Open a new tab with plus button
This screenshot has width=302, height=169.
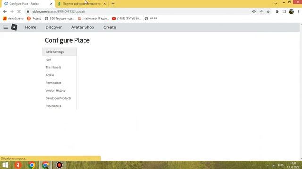pos(113,4)
